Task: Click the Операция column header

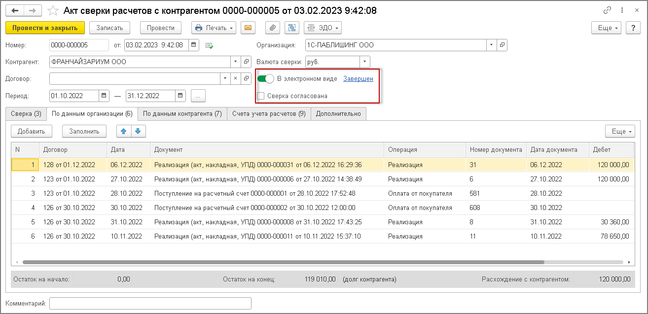Action: 425,149
